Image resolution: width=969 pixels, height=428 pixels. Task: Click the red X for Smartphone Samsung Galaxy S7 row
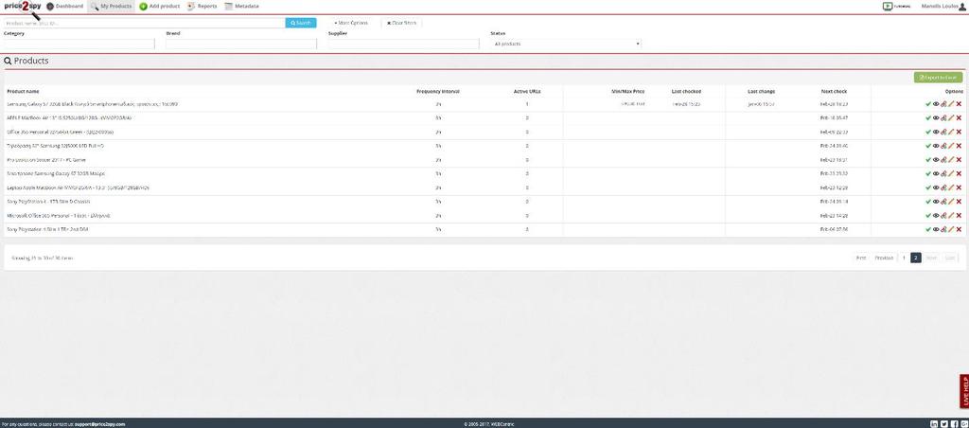click(x=959, y=174)
